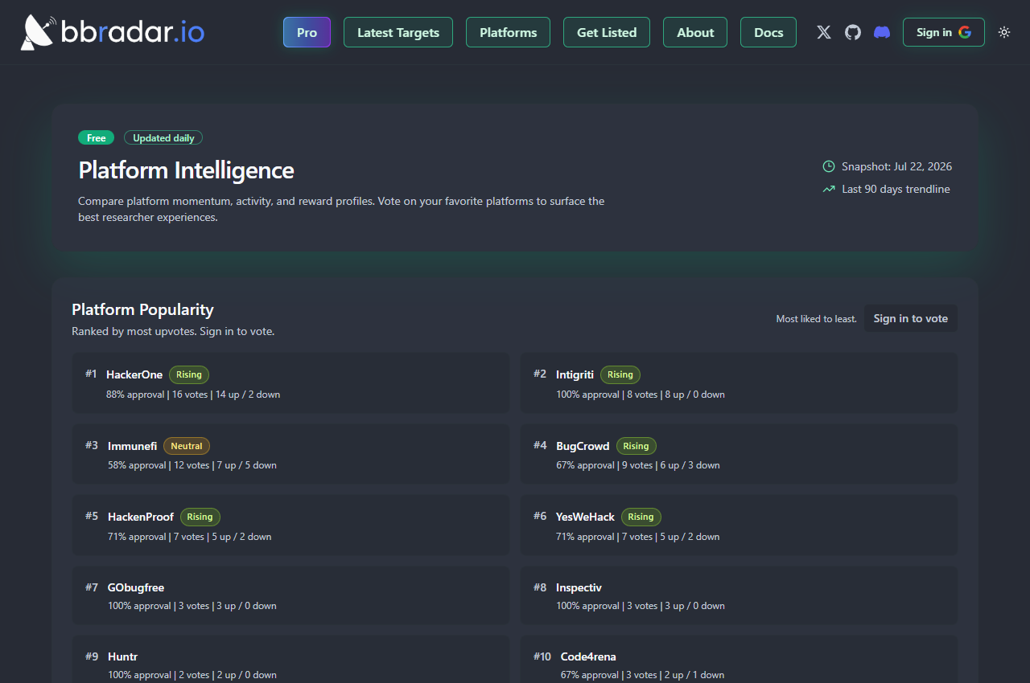Click Immunefi's '58% approval' stats line
The image size is (1030, 683).
point(192,465)
